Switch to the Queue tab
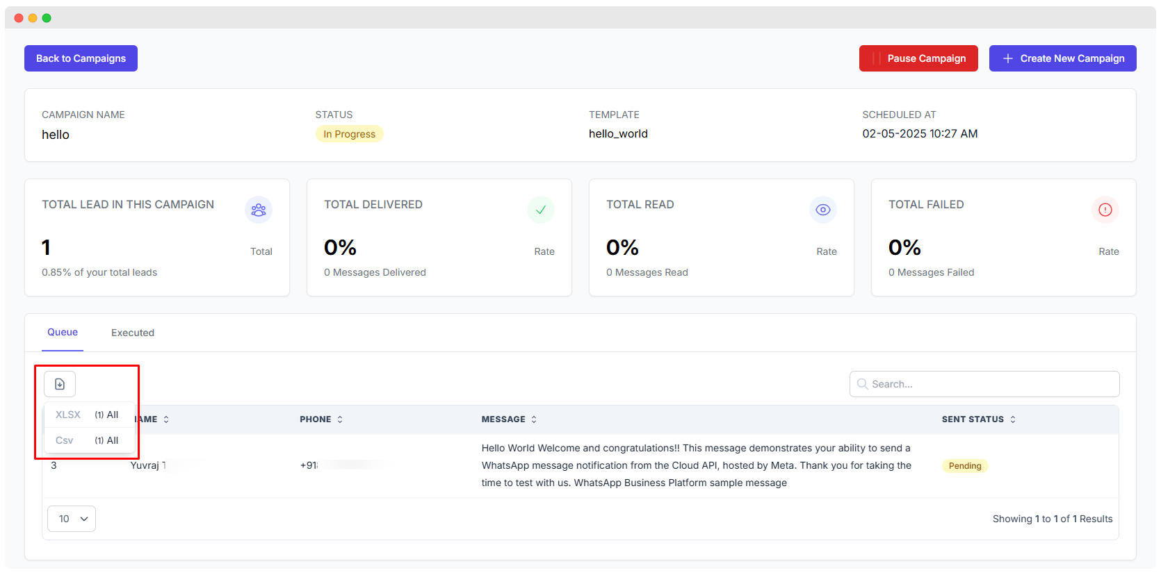Screen dimensions: 1161x575 coord(63,333)
